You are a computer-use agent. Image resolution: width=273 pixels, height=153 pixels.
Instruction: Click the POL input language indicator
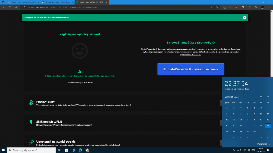point(253,150)
